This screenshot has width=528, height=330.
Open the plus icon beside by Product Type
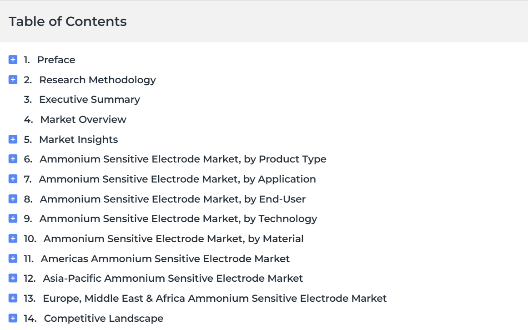click(x=13, y=159)
